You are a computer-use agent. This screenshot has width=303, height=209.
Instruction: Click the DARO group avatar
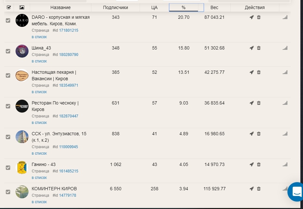[22, 20]
